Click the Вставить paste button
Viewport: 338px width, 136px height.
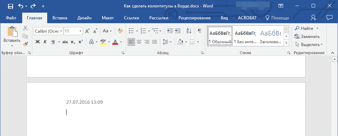(12, 34)
